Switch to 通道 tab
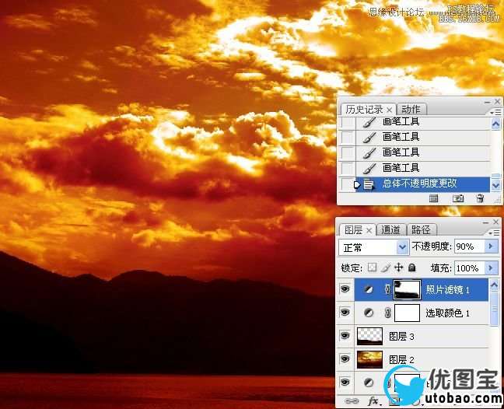The height and width of the screenshot is (409, 504). click(x=390, y=229)
